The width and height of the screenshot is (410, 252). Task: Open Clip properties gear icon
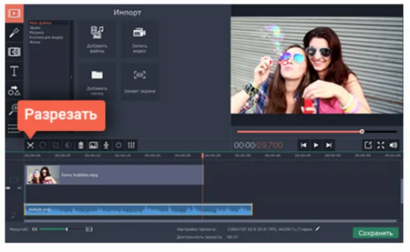point(119,145)
